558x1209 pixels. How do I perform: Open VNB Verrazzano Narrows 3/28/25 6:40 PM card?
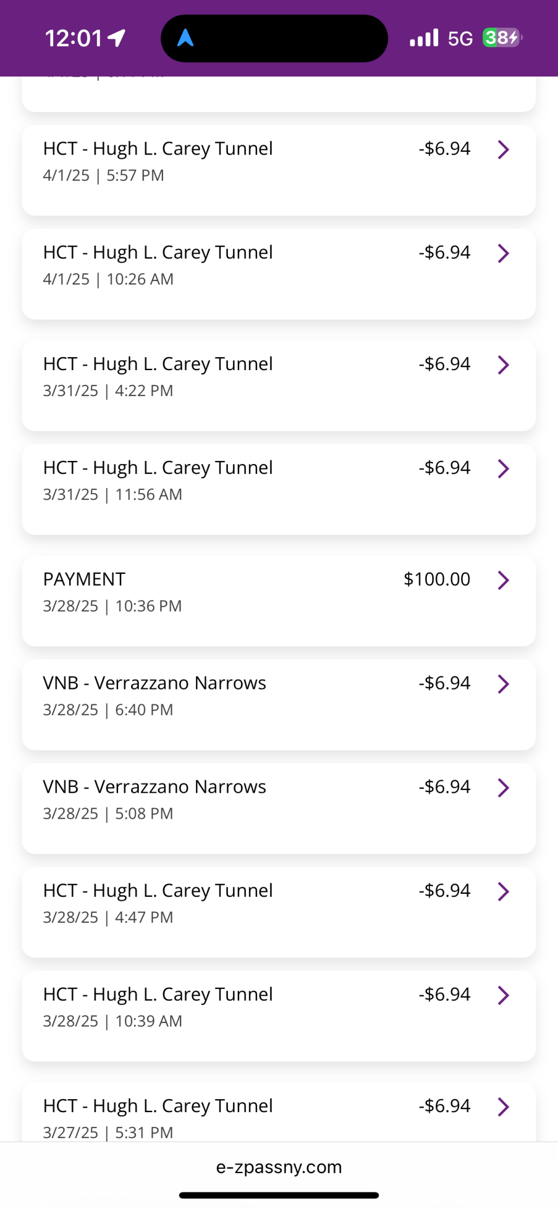[279, 705]
